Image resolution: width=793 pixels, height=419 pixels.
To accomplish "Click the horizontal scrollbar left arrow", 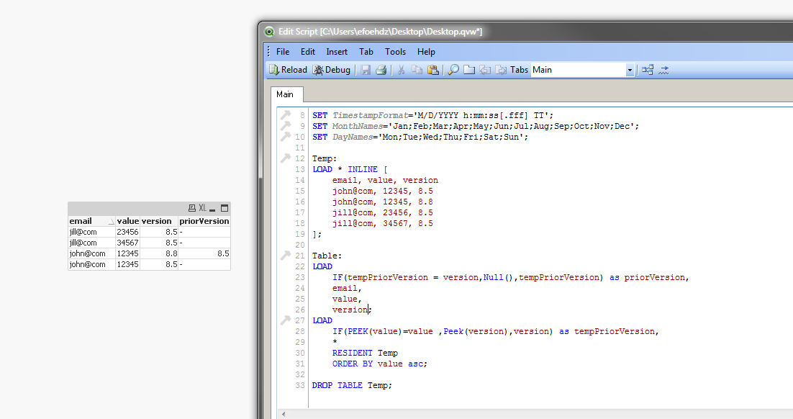I will tap(281, 414).
